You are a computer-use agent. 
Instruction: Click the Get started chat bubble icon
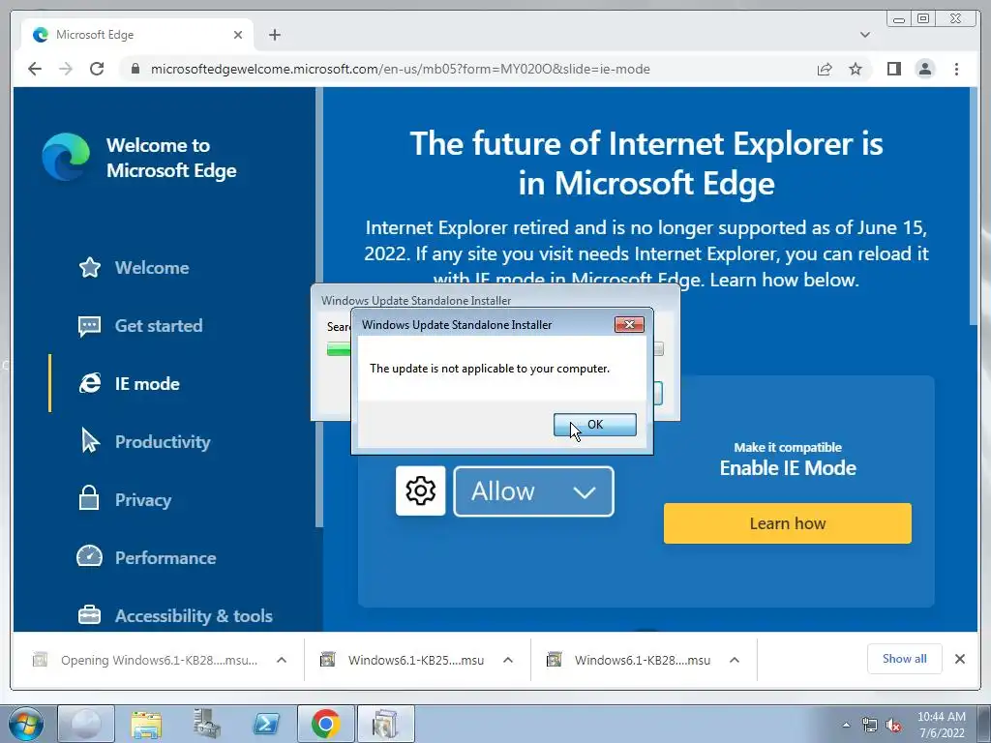[x=89, y=326]
